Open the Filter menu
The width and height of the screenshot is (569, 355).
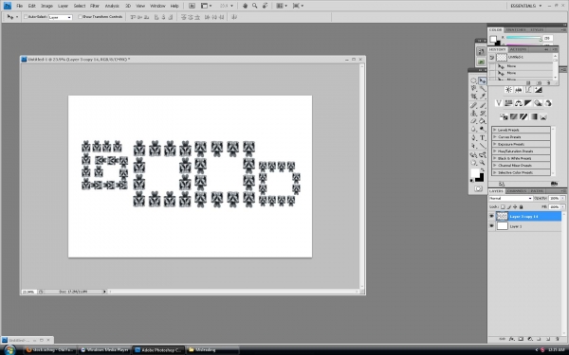pos(95,6)
